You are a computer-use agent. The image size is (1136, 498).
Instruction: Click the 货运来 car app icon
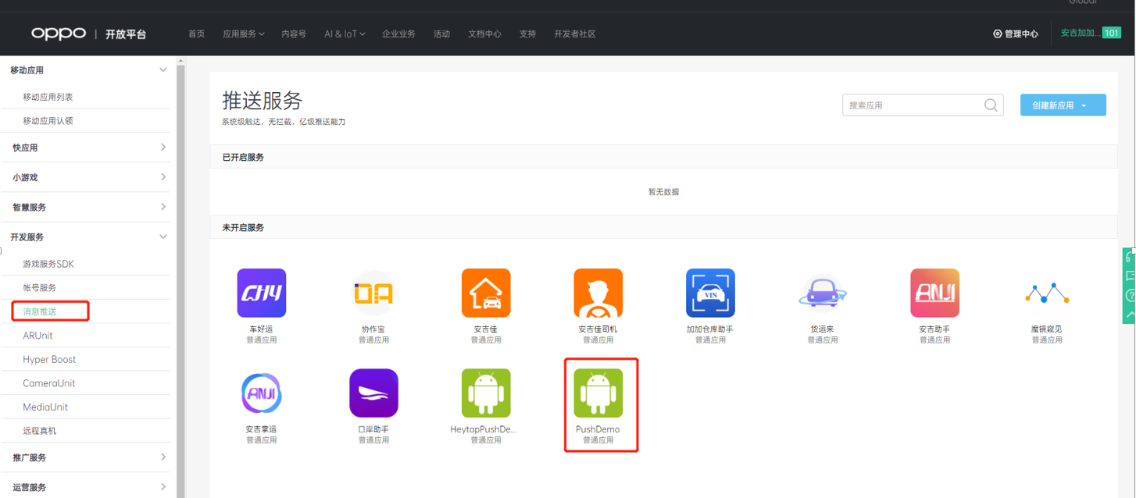click(x=823, y=293)
